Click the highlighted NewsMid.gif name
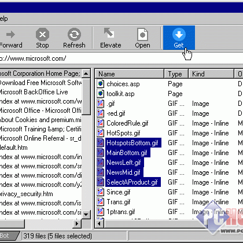This screenshot has width=243, height=243. 124,172
